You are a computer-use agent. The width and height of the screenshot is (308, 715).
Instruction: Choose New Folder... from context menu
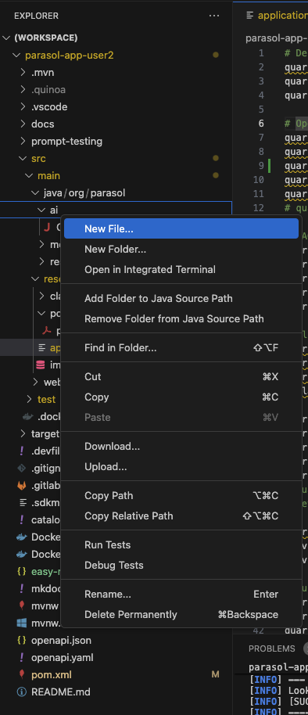click(x=181, y=249)
